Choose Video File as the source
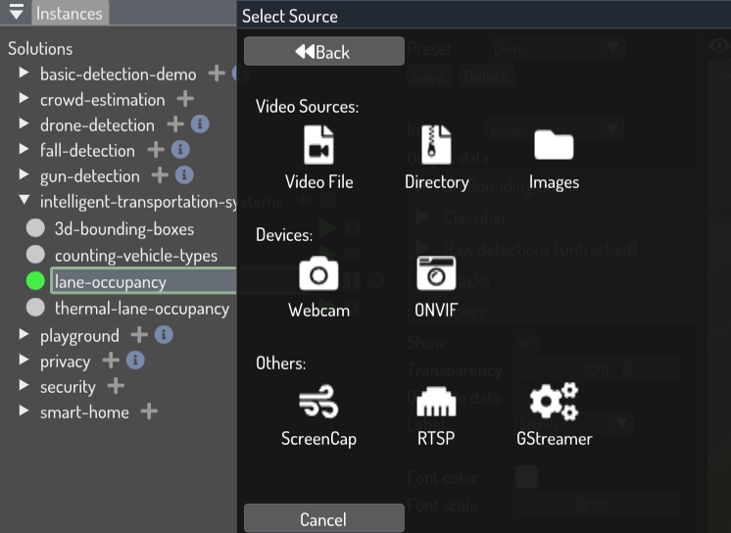The width and height of the screenshot is (731, 533). pos(318,158)
